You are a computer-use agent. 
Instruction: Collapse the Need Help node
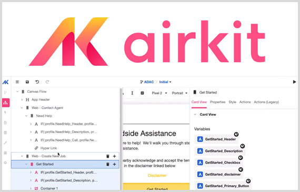point(26,116)
